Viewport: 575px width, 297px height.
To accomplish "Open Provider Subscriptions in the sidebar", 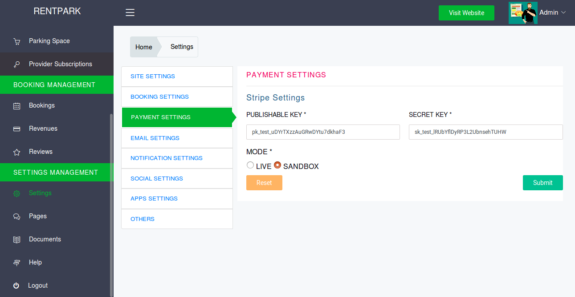I will 57,64.
